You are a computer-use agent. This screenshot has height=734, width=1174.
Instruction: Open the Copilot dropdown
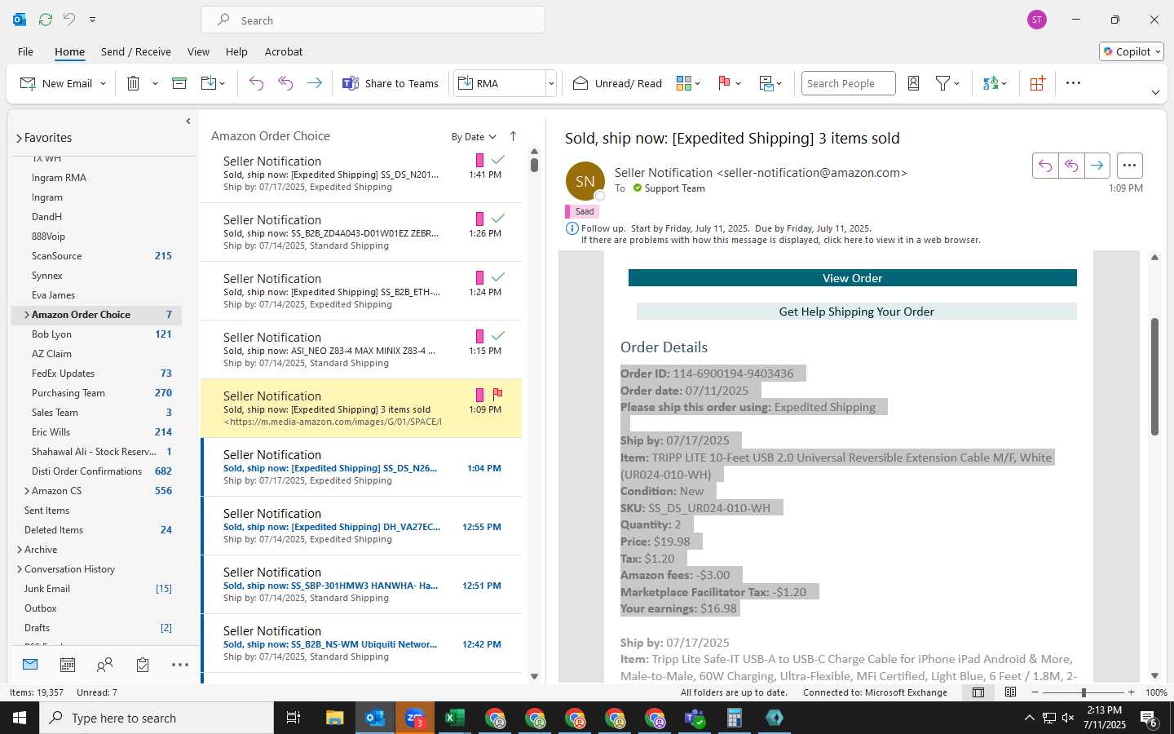[1132, 51]
